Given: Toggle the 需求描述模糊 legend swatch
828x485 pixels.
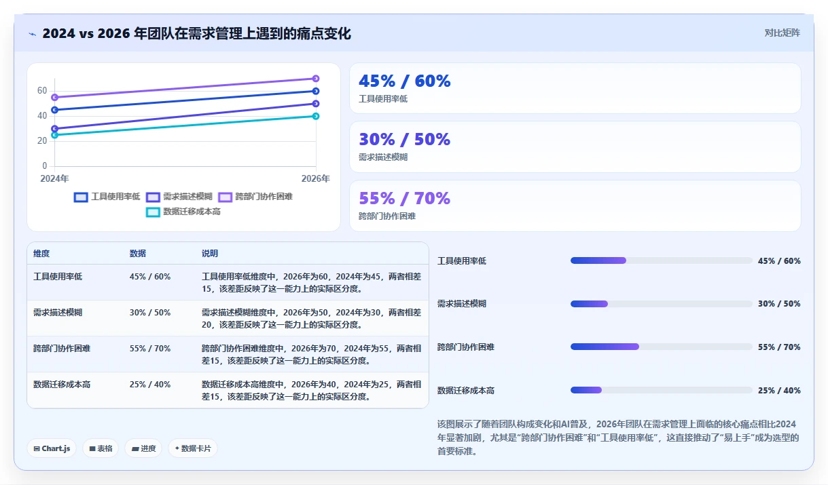Looking at the screenshot, I should click(x=153, y=197).
